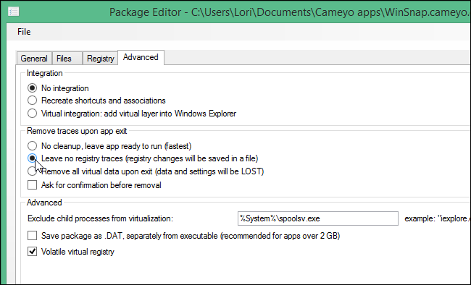Click the Package Editor window icon

coord(14,12)
